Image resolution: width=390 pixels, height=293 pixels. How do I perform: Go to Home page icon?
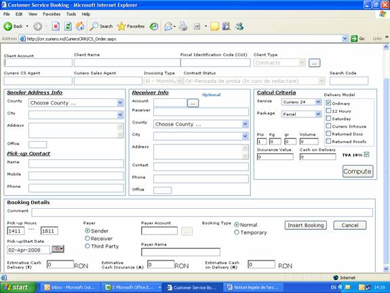coord(80,26)
